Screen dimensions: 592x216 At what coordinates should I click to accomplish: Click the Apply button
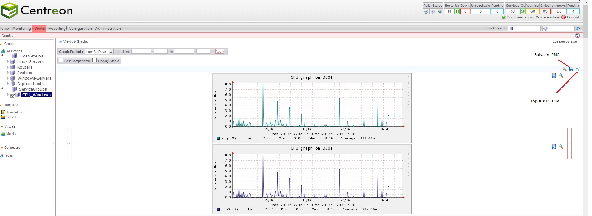pos(220,52)
